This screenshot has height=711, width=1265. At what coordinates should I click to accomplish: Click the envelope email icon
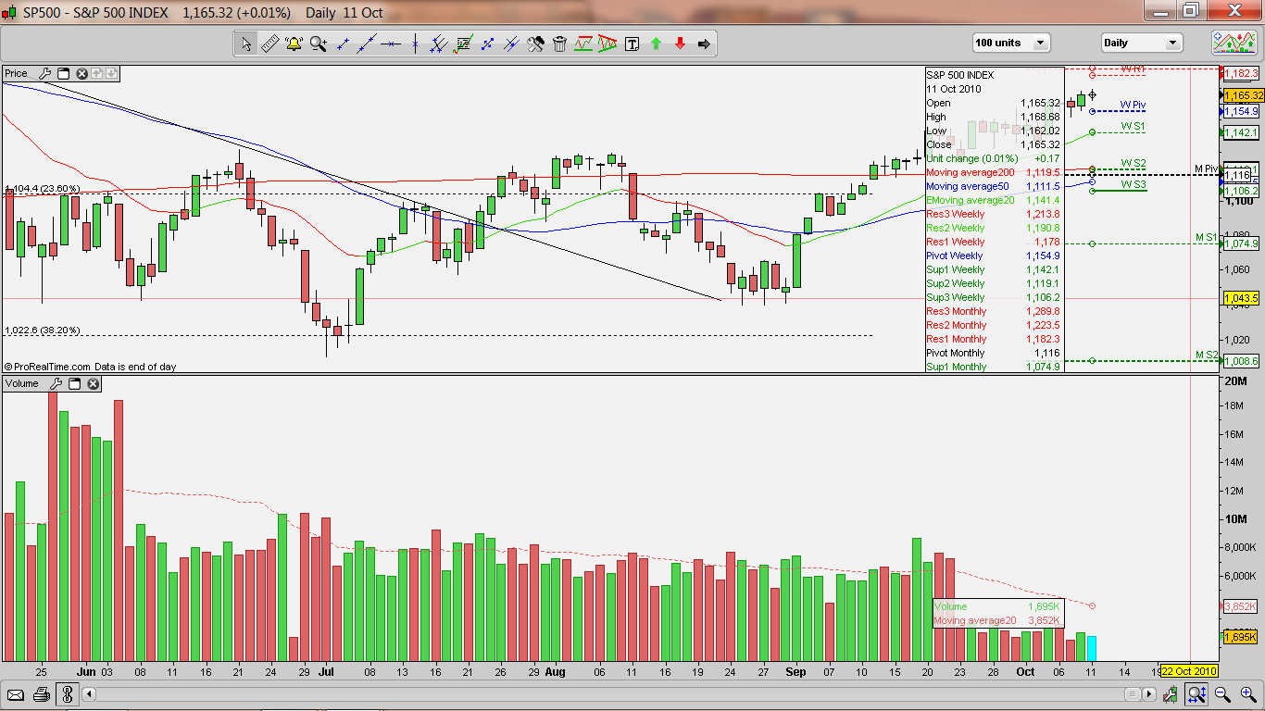[16, 694]
